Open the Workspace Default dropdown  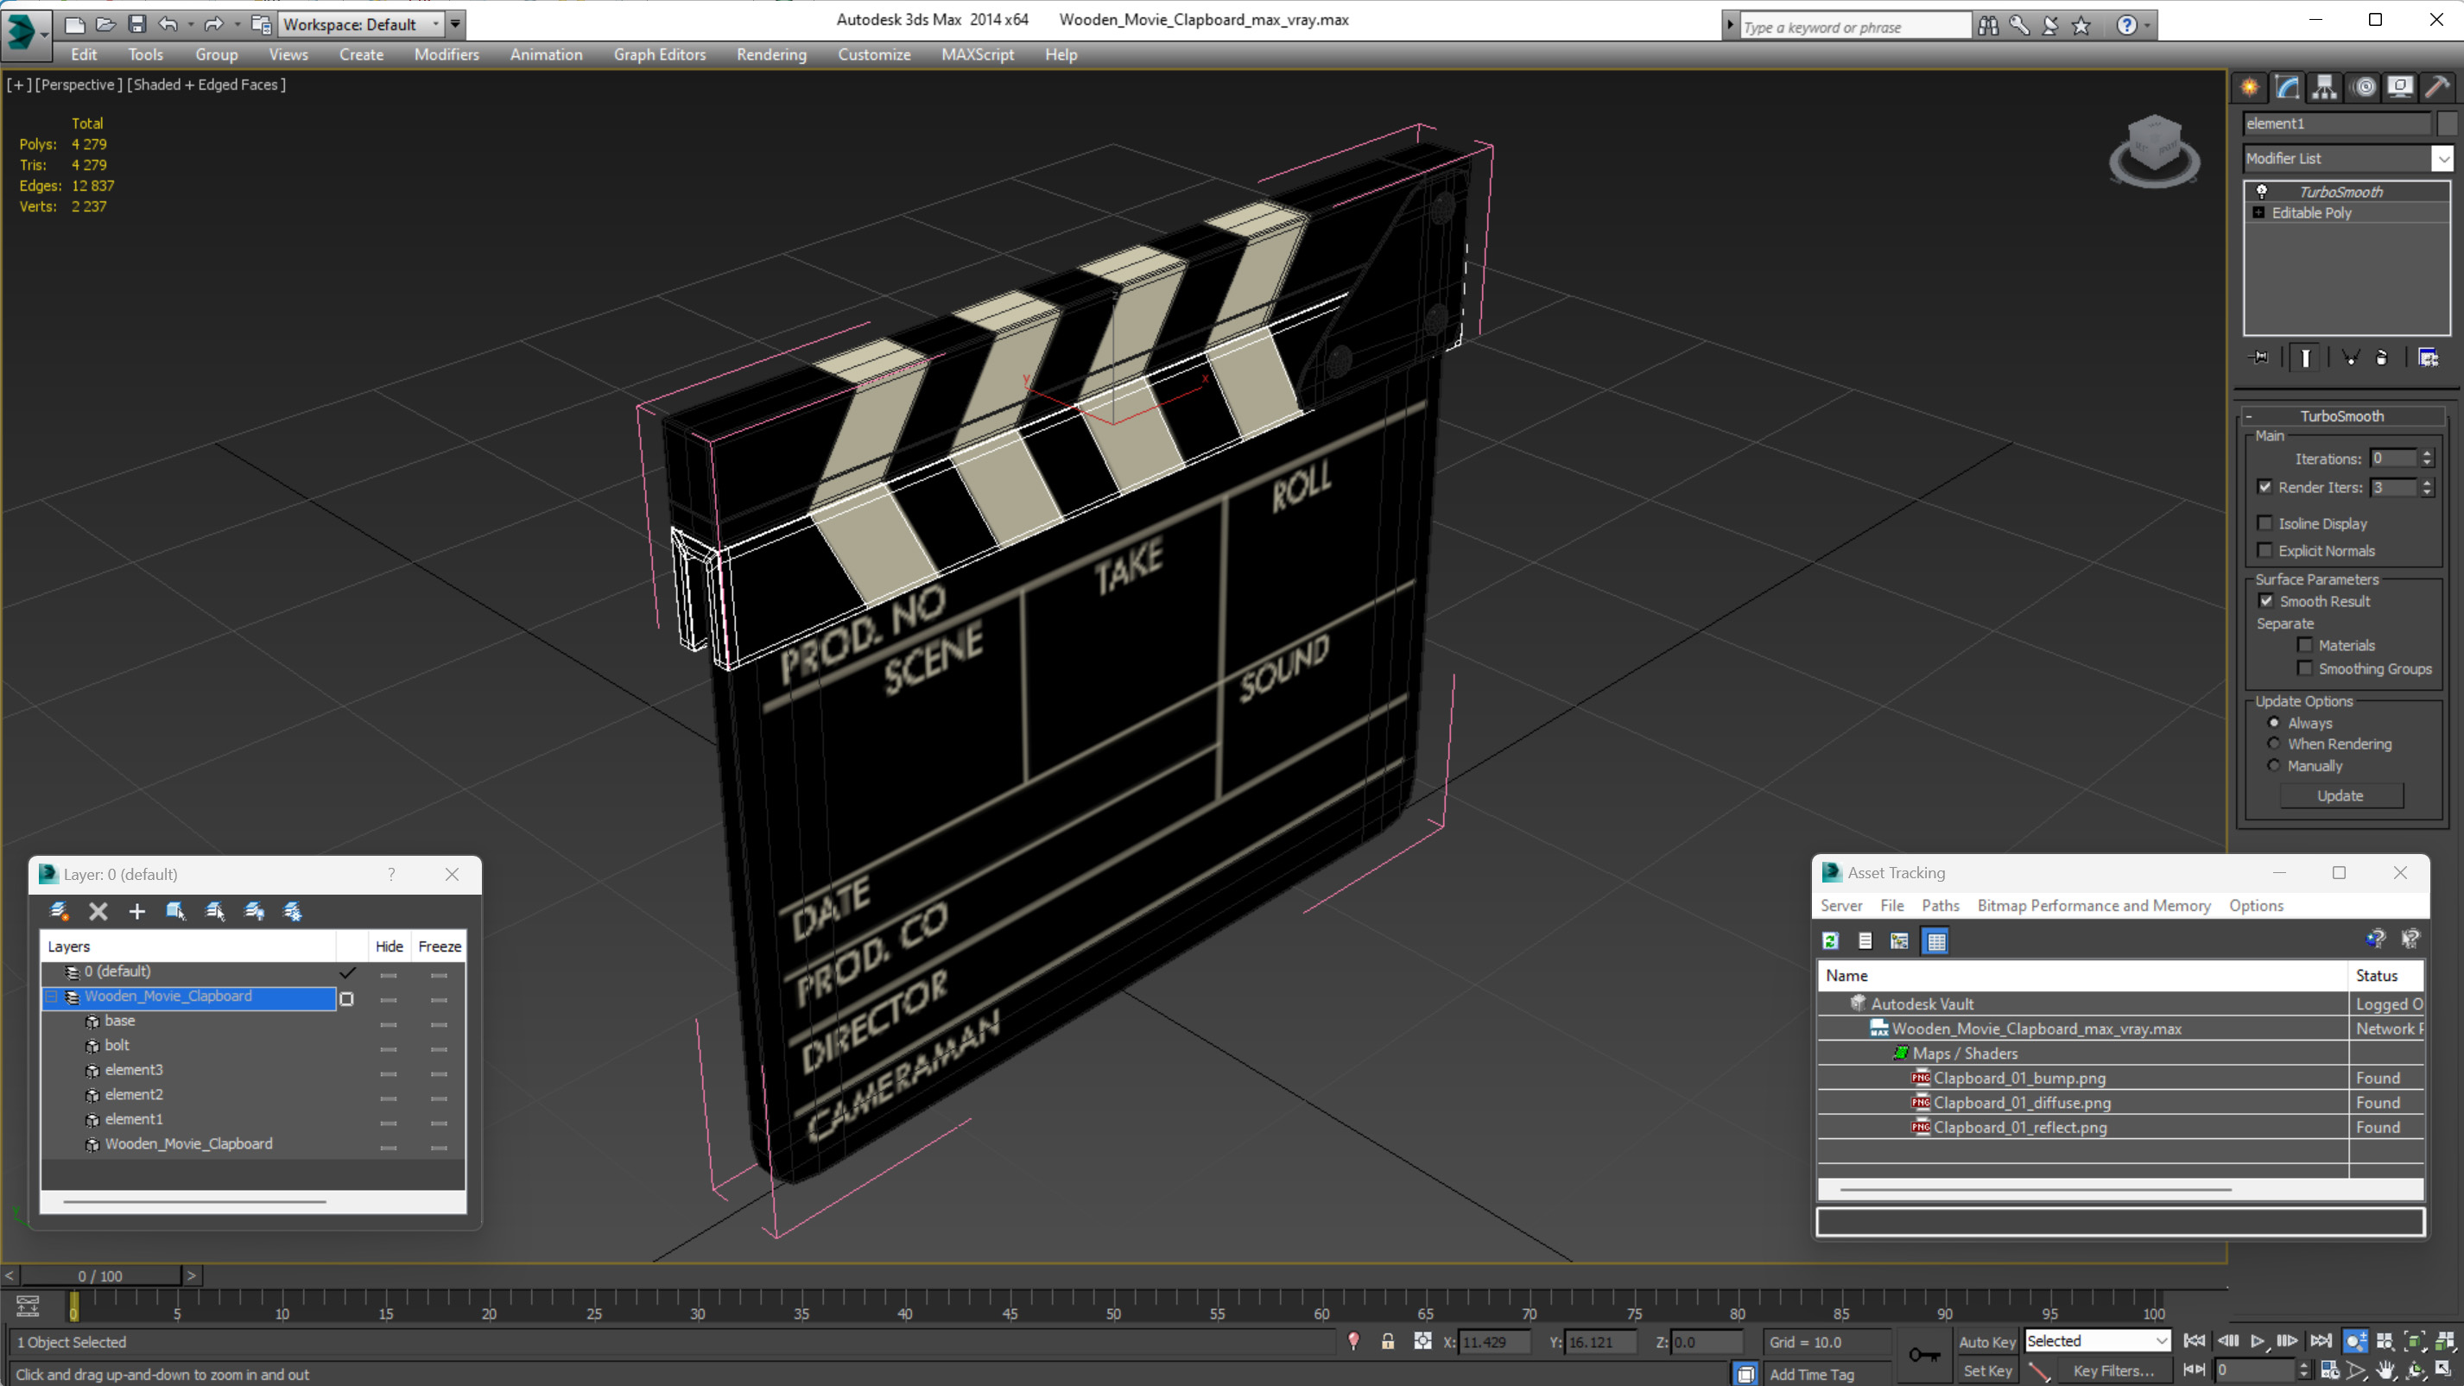coord(436,24)
